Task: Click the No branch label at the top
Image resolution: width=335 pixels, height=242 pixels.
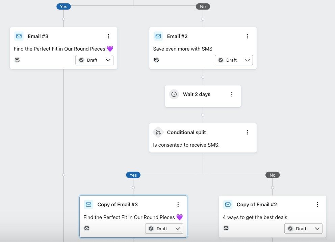Action: pyautogui.click(x=203, y=6)
